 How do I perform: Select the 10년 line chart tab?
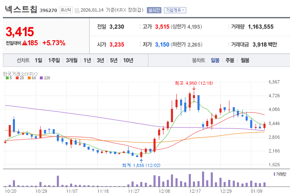[x=128, y=60]
